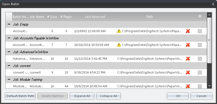Sort by Job Name column header
The height and width of the screenshot is (104, 217).
[37, 17]
